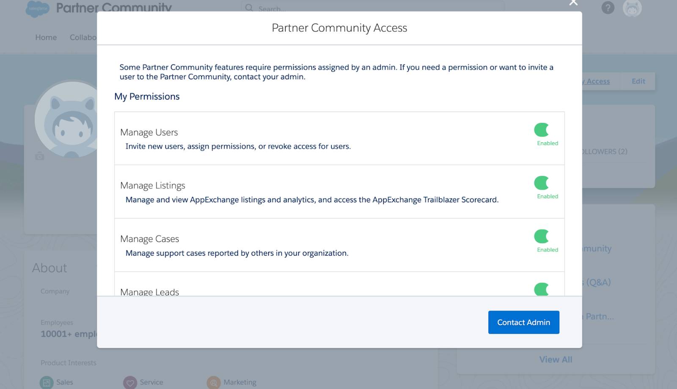Screen dimensions: 677x389
Task: Click the Manage Listings heading
Action: (x=153, y=185)
